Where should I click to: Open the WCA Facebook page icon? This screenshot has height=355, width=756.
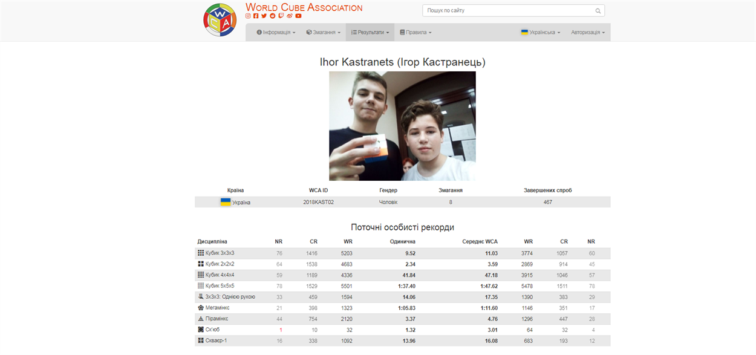256,16
